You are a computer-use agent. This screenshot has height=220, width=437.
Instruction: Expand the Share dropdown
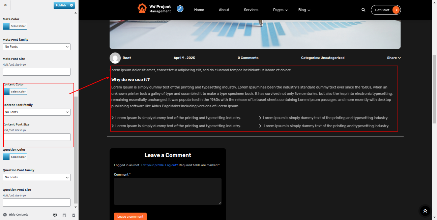394,58
